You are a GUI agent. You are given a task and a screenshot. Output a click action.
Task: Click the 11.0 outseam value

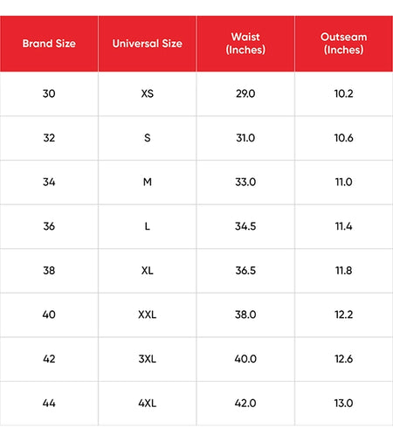click(344, 183)
